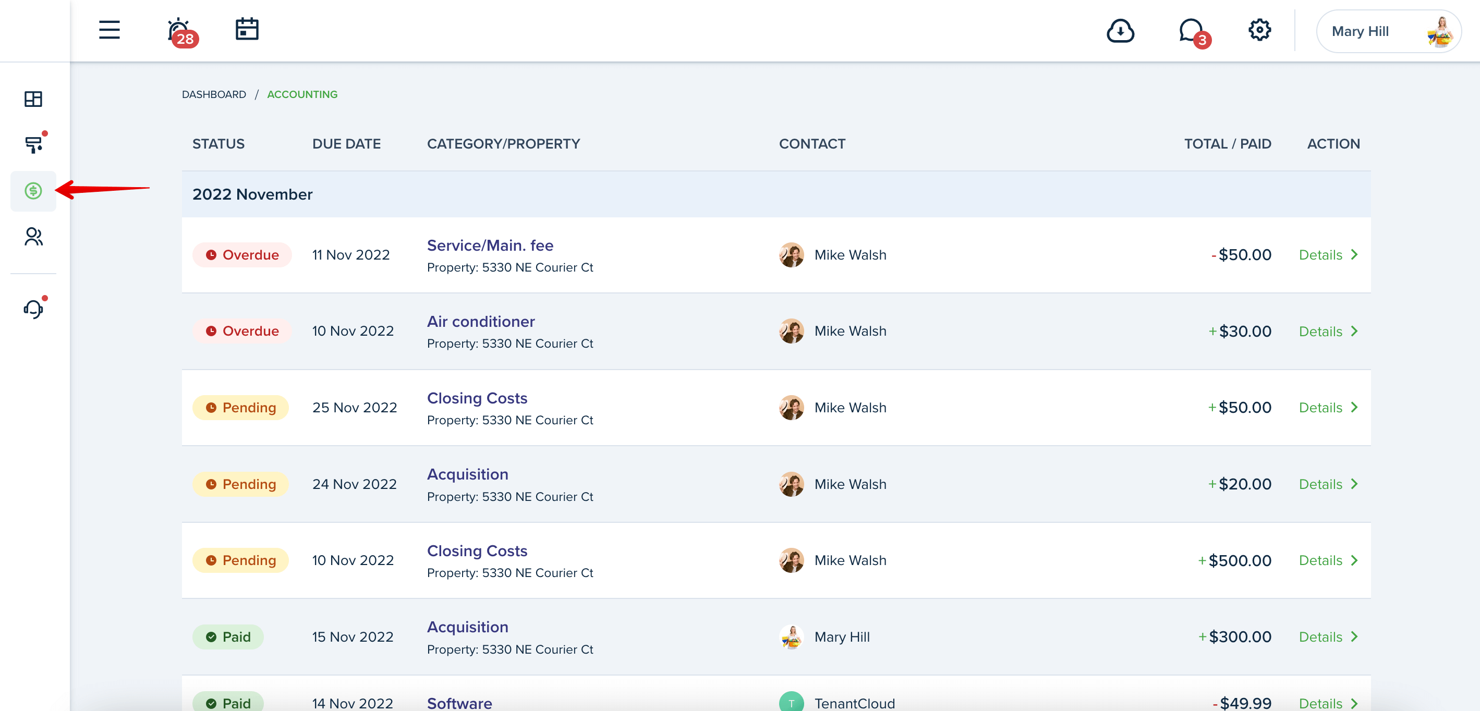This screenshot has width=1480, height=711.
Task: Open contacts people icon in sidebar
Action: click(33, 237)
